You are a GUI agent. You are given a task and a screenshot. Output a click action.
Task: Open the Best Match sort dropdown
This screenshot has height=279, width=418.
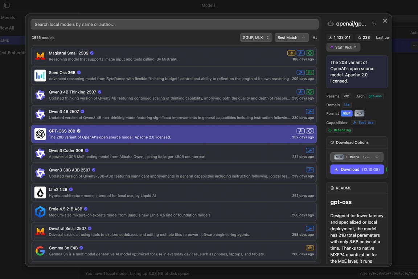(x=291, y=38)
